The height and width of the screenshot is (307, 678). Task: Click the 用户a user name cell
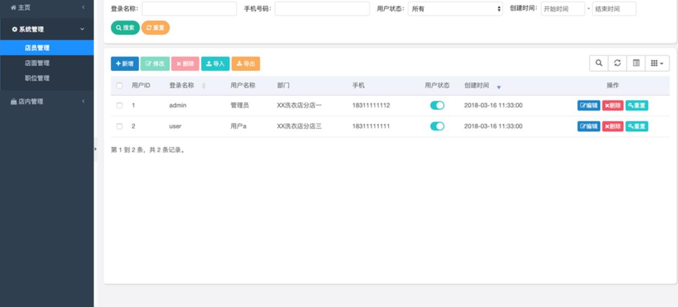[x=238, y=126]
